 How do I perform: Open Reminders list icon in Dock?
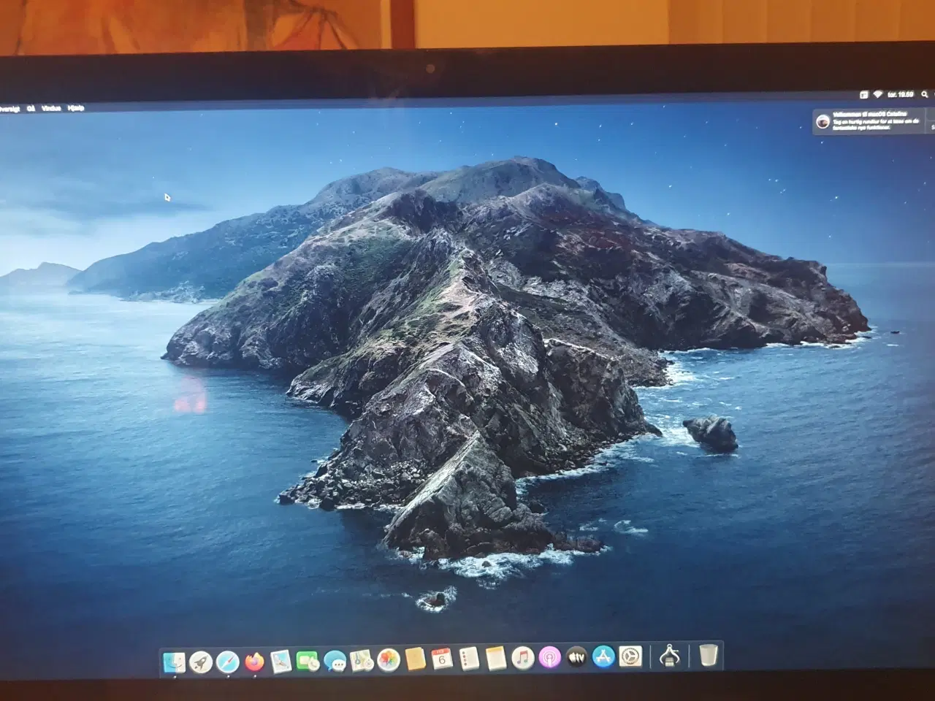point(469,659)
